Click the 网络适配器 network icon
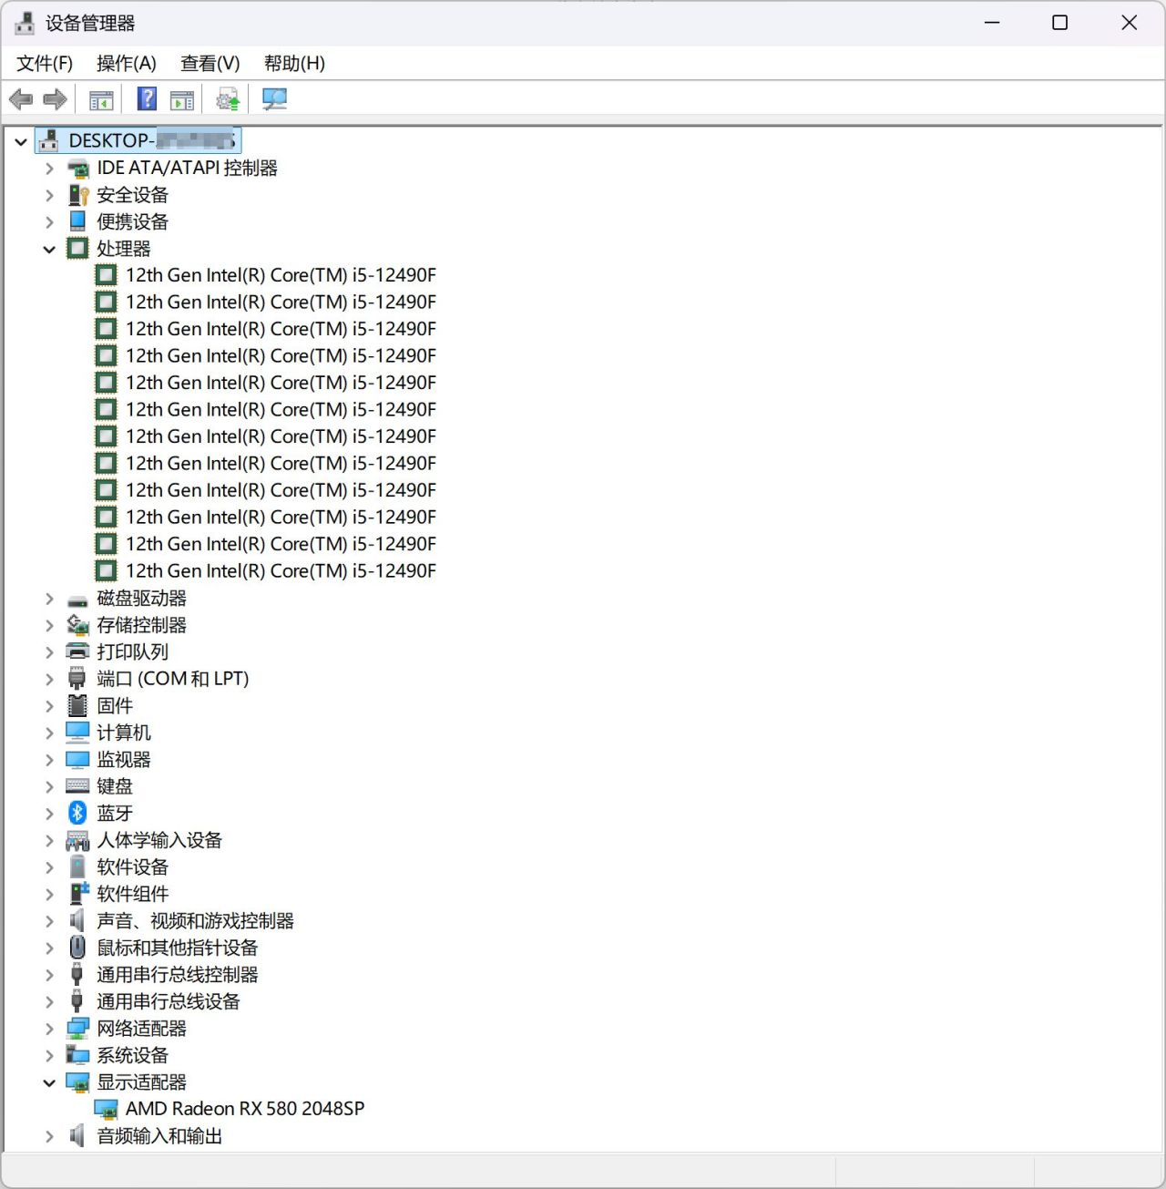1166x1189 pixels. (x=78, y=1029)
